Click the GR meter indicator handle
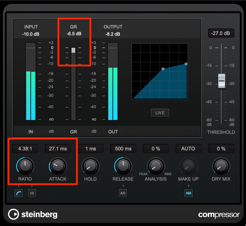Screen dimensions: 246x226 (73, 50)
